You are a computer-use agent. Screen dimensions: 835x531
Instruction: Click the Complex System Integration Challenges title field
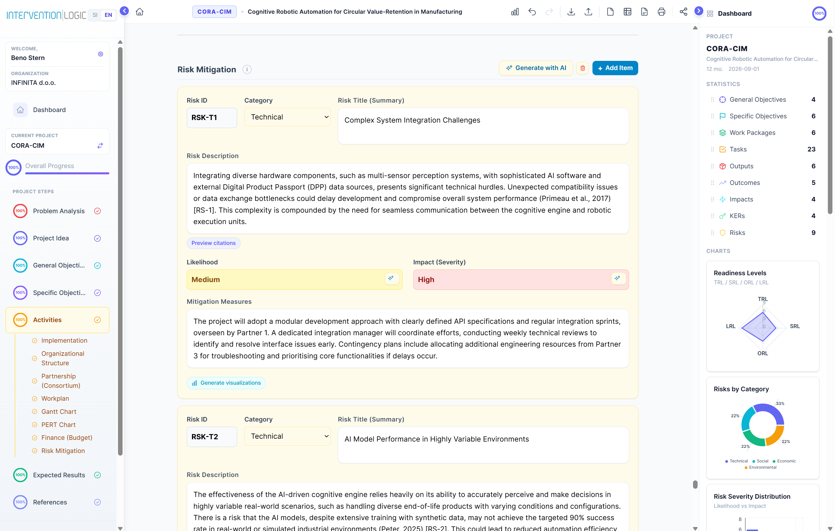point(483,126)
